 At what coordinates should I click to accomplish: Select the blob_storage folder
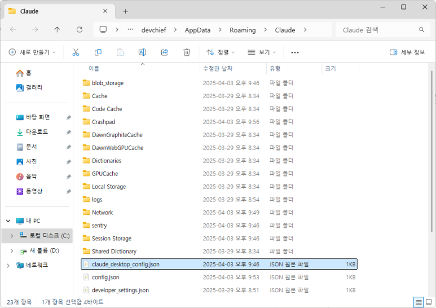(x=108, y=83)
